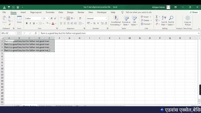Click Decrease Decimal icon

pos(106,23)
